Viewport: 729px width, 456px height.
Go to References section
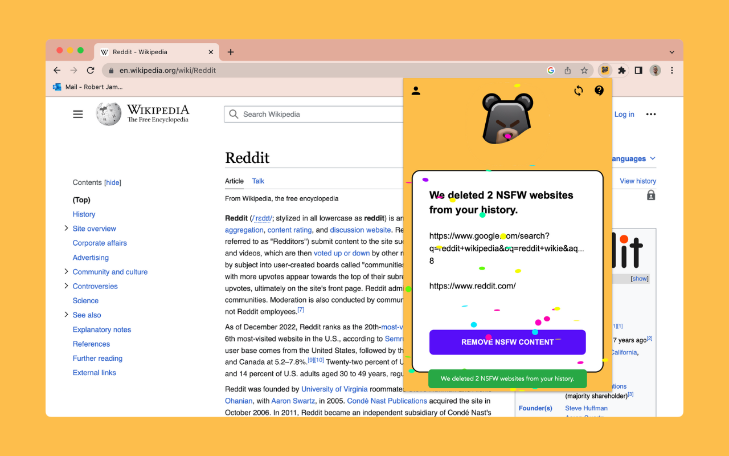tap(91, 344)
